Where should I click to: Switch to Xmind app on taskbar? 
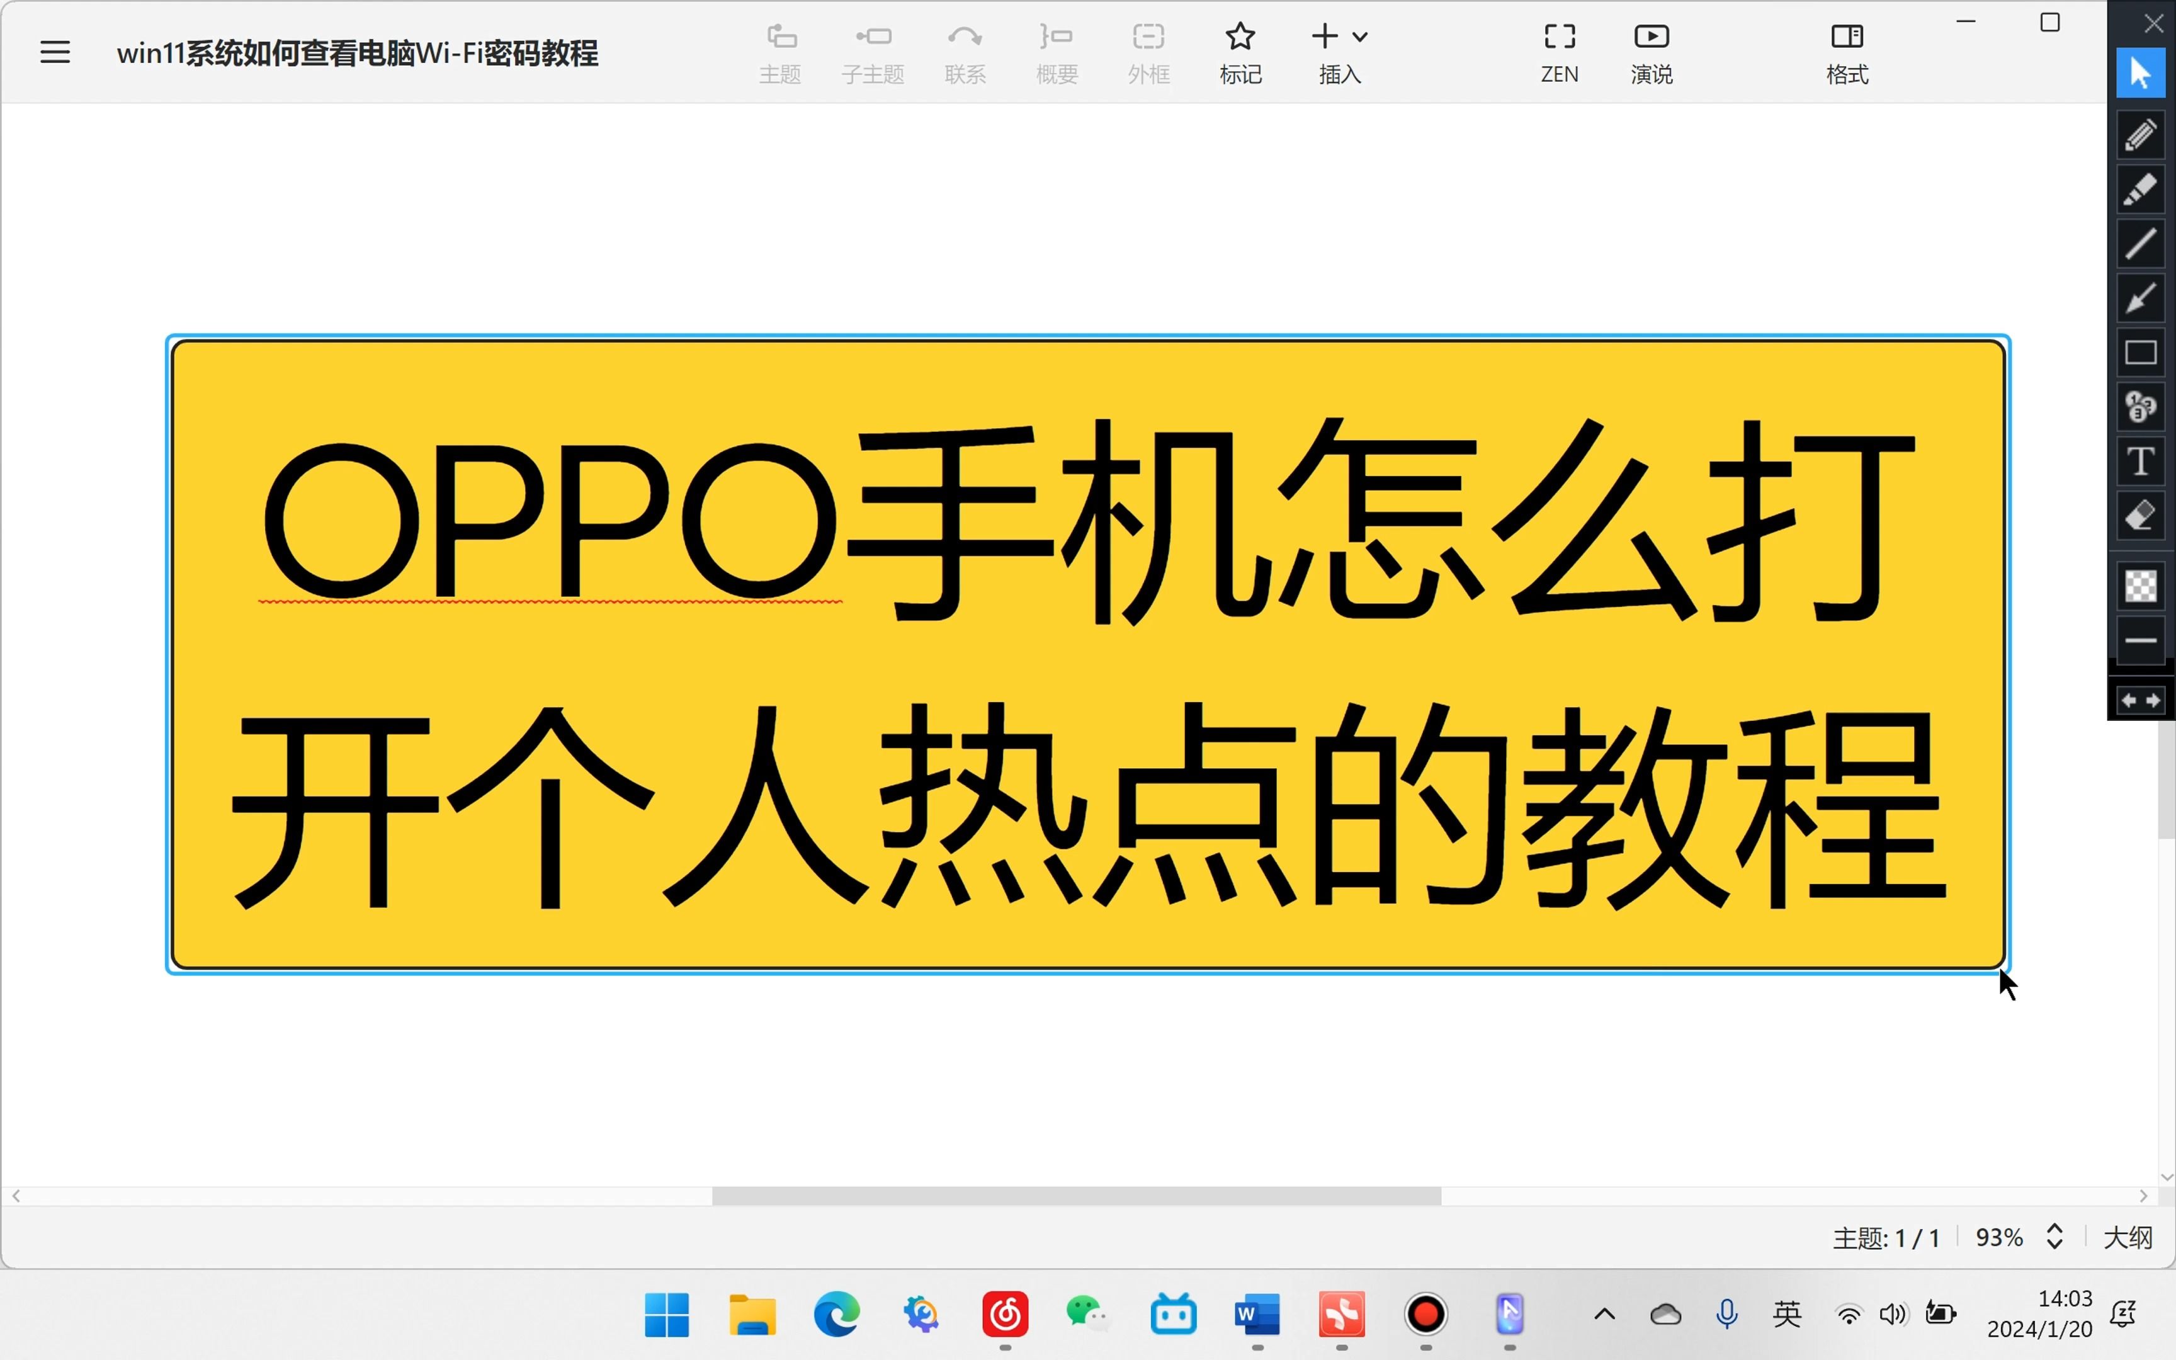pos(1342,1315)
